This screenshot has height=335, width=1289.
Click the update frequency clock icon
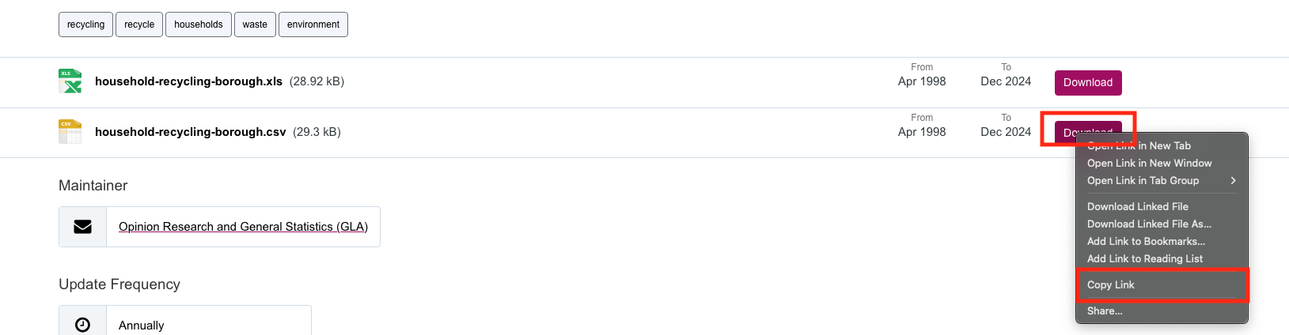(82, 325)
